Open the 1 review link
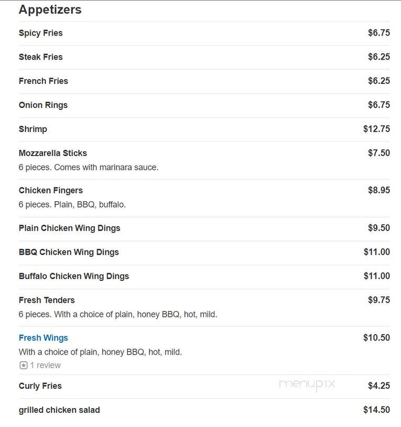 (45, 365)
